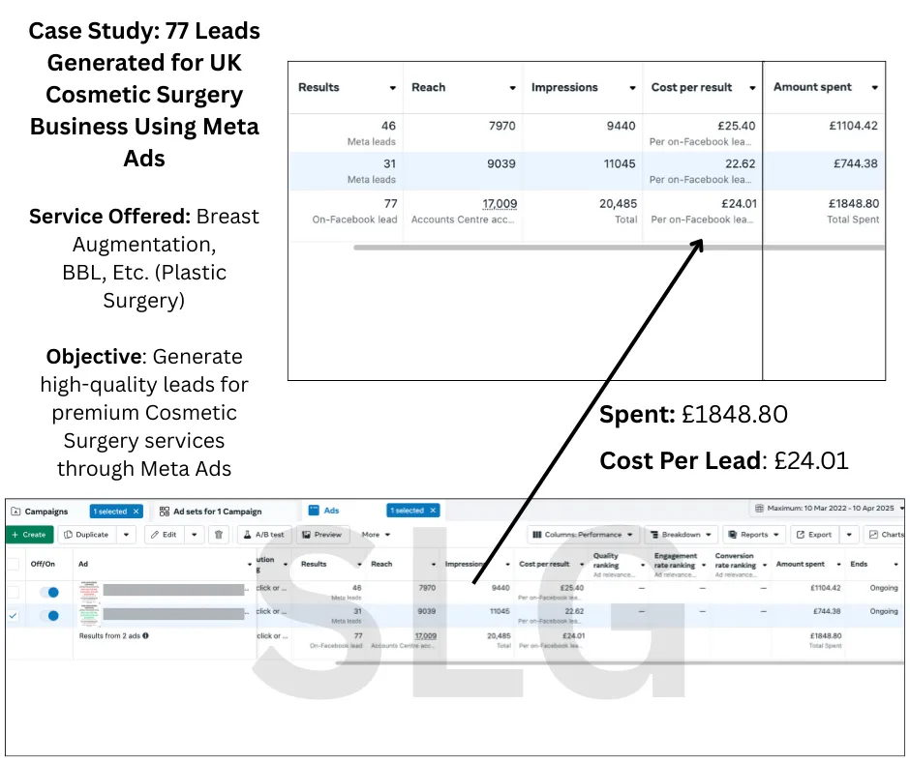Click the 7970 reach cell in the enlarged table
The width and height of the screenshot is (910, 762).
click(502, 126)
